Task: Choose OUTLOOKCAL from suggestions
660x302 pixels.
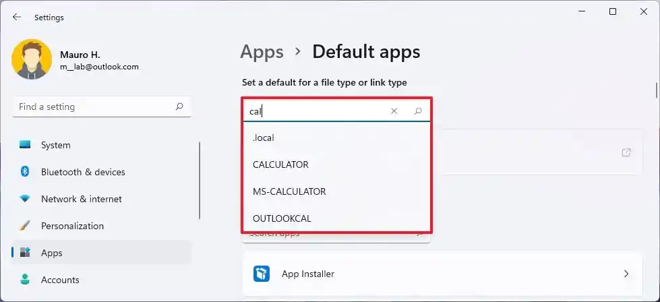Action: [336, 218]
